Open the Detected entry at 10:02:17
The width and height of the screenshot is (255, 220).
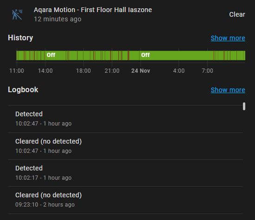(125, 173)
